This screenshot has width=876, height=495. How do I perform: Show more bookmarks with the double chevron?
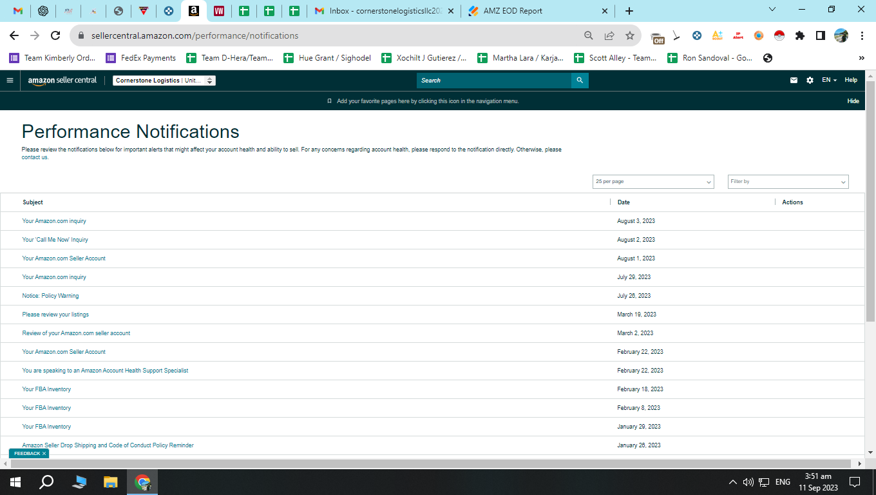861,58
